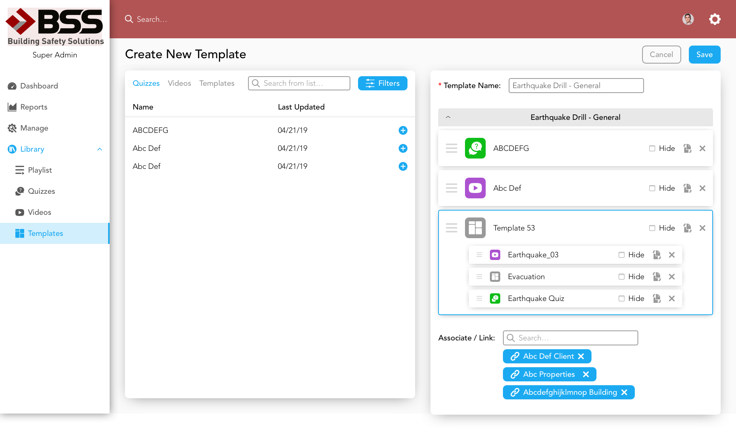Viewport: 736px width, 430px height.
Task: Open Reports in the sidebar
Action: click(34, 107)
